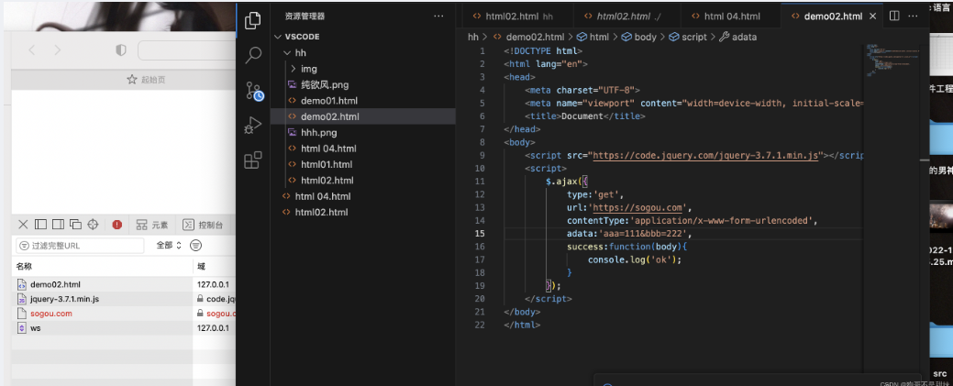Viewport: 953px width, 386px height.
Task: Close the web inspector panel
Action: (x=23, y=225)
